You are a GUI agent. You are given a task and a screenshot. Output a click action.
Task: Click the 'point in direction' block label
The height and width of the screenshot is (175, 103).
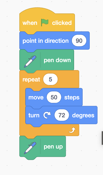[45, 41]
